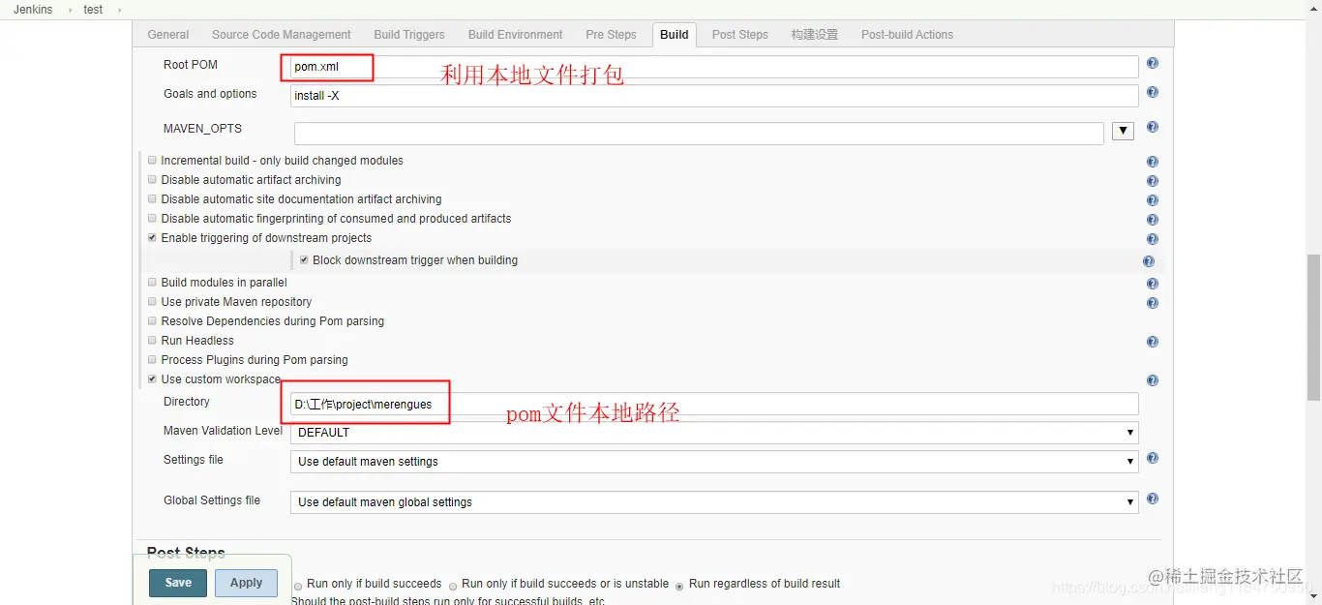
Task: Focus the MAVEN_OPTS text field
Action: pos(699,134)
